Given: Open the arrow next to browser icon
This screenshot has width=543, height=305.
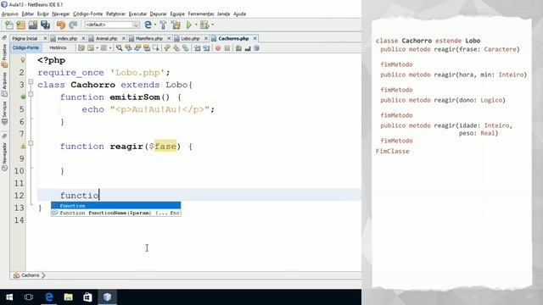Looking at the screenshot, I should coord(154,25).
